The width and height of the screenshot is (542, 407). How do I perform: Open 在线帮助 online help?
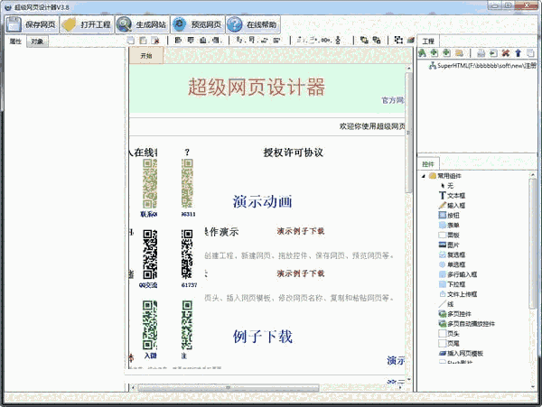point(253,24)
